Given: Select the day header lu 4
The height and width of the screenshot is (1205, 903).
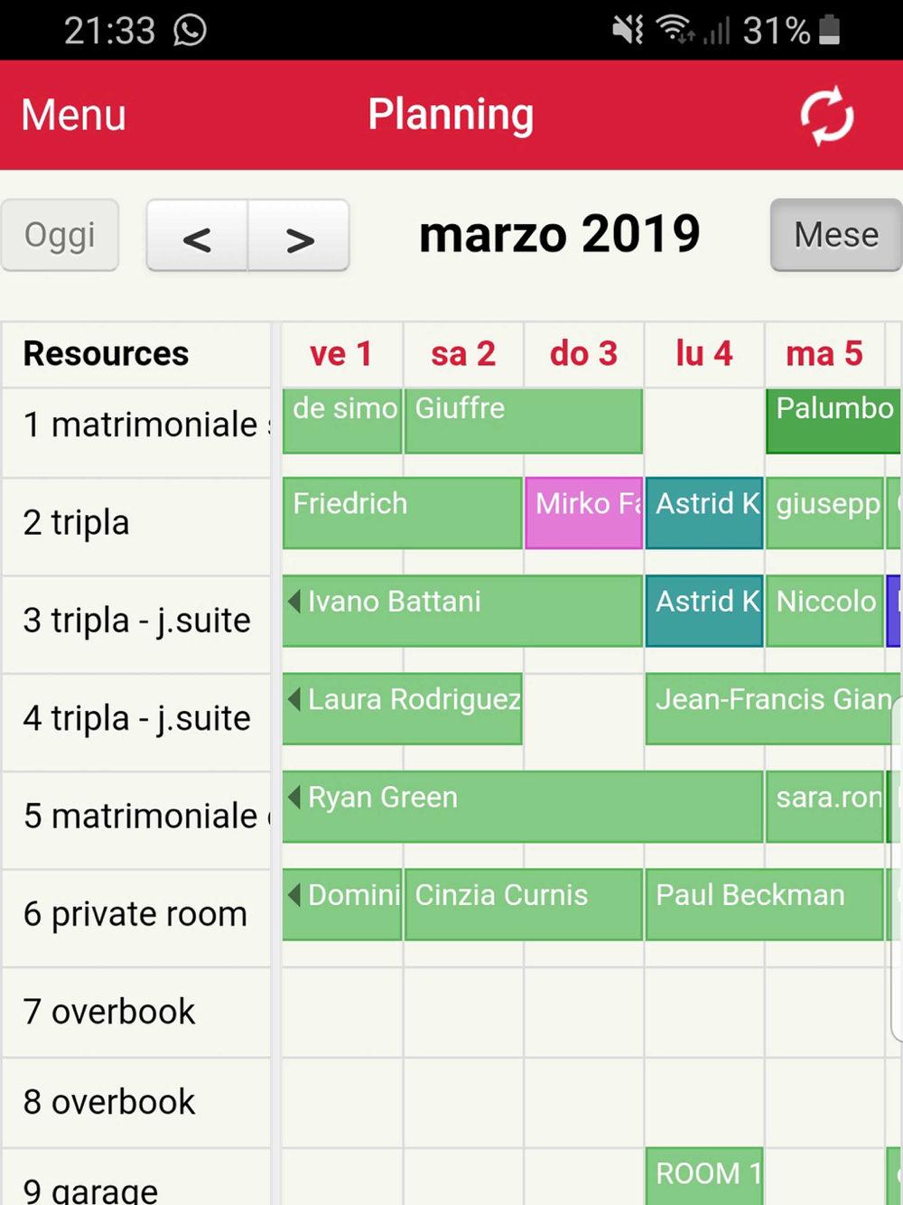Looking at the screenshot, I should [x=704, y=353].
